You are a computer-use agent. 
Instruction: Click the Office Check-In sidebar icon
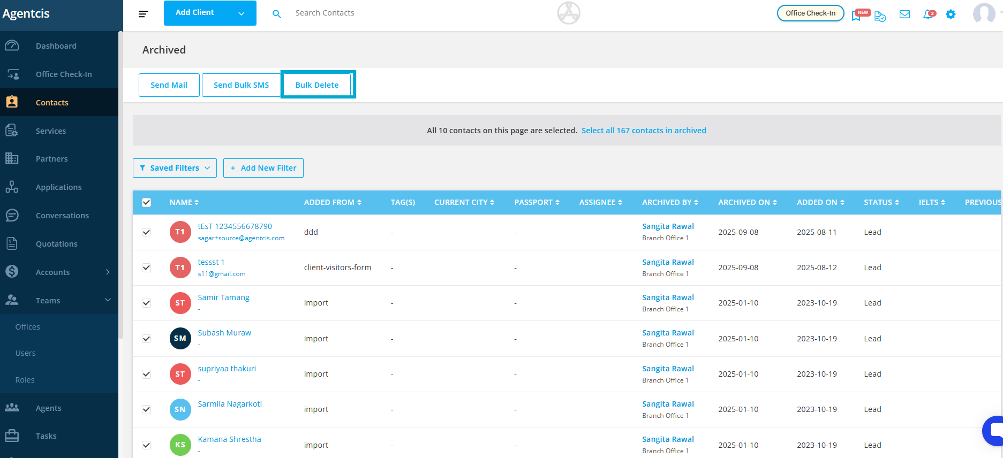(13, 74)
